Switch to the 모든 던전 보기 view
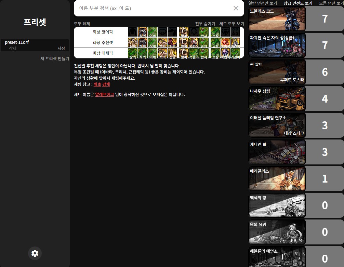 click(331, 3)
